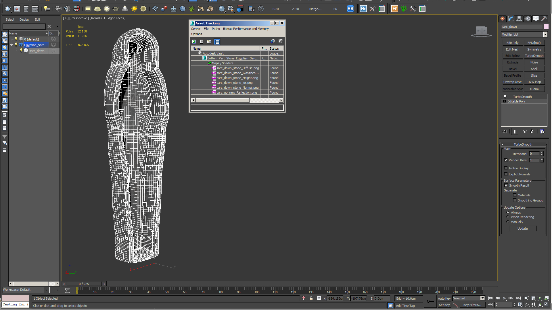552x310 pixels.
Task: Toggle selection lock padlock icon
Action: click(311, 299)
